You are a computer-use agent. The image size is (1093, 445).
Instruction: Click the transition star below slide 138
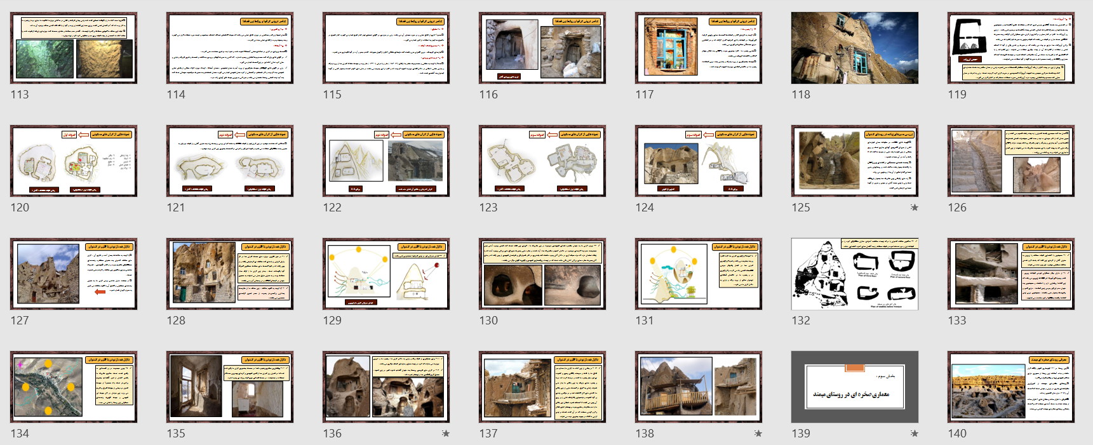758,434
